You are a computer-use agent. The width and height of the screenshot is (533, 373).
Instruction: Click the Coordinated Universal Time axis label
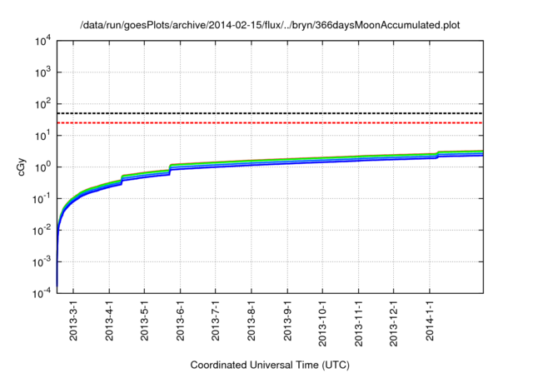[x=270, y=366]
